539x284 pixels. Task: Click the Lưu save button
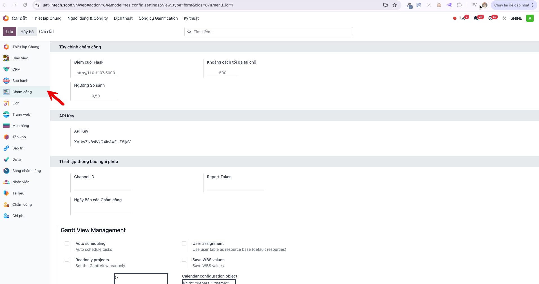tap(10, 32)
